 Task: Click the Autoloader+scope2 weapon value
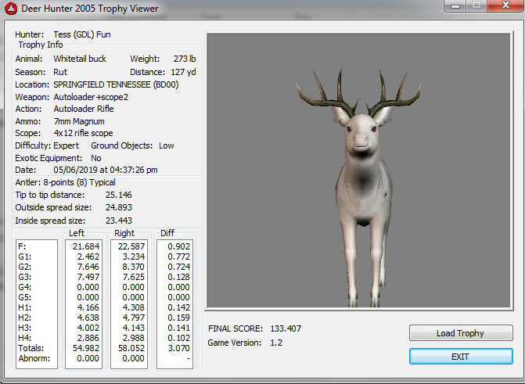pyautogui.click(x=90, y=96)
